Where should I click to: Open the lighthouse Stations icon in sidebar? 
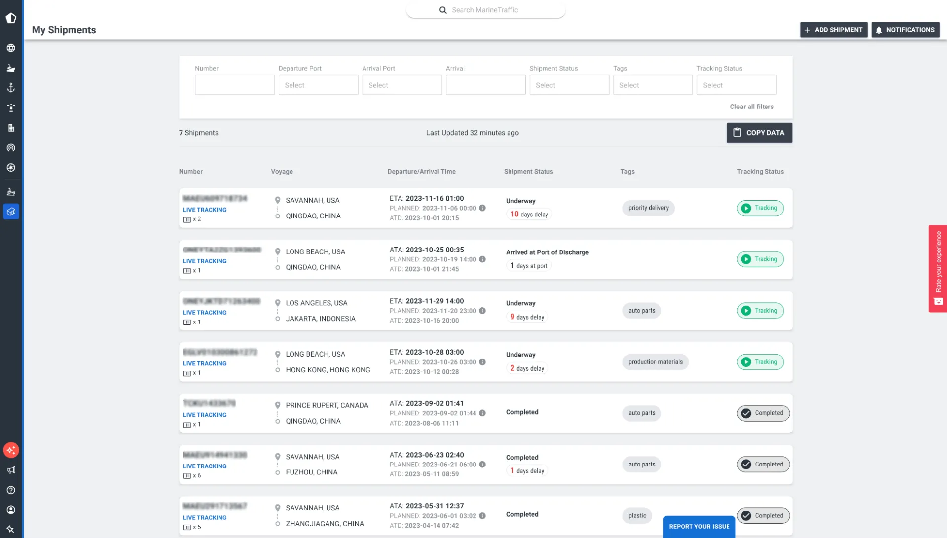pos(11,108)
